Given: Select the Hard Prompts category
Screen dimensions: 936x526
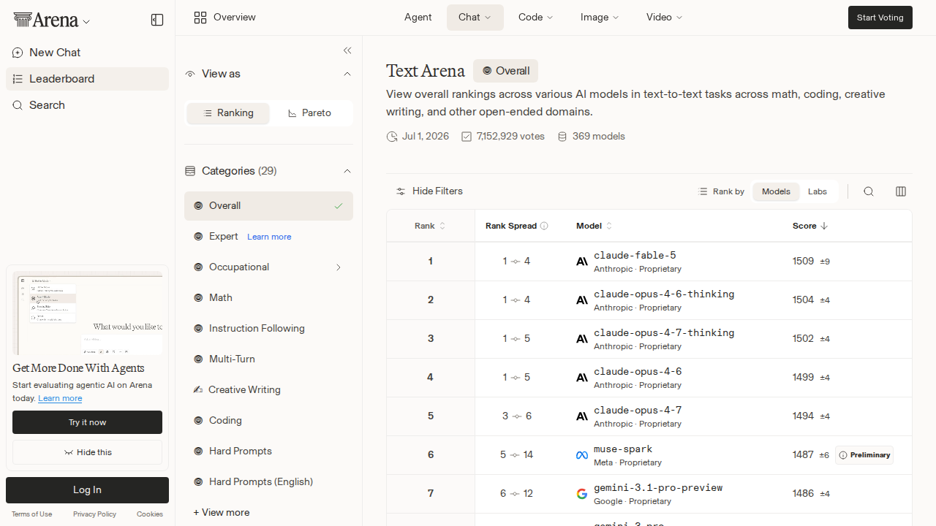Looking at the screenshot, I should point(268,451).
